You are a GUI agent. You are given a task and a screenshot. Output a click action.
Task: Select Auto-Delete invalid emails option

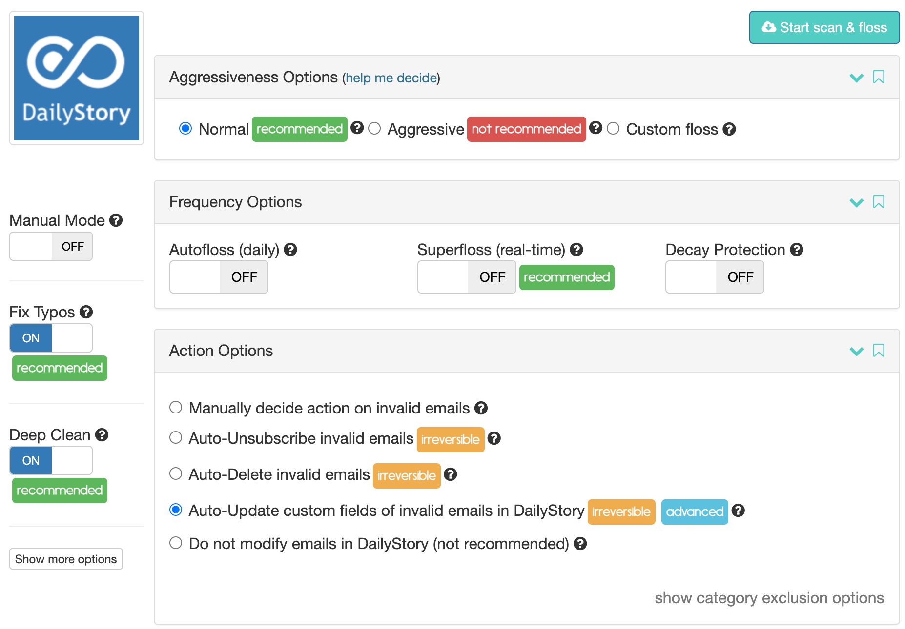click(x=176, y=474)
